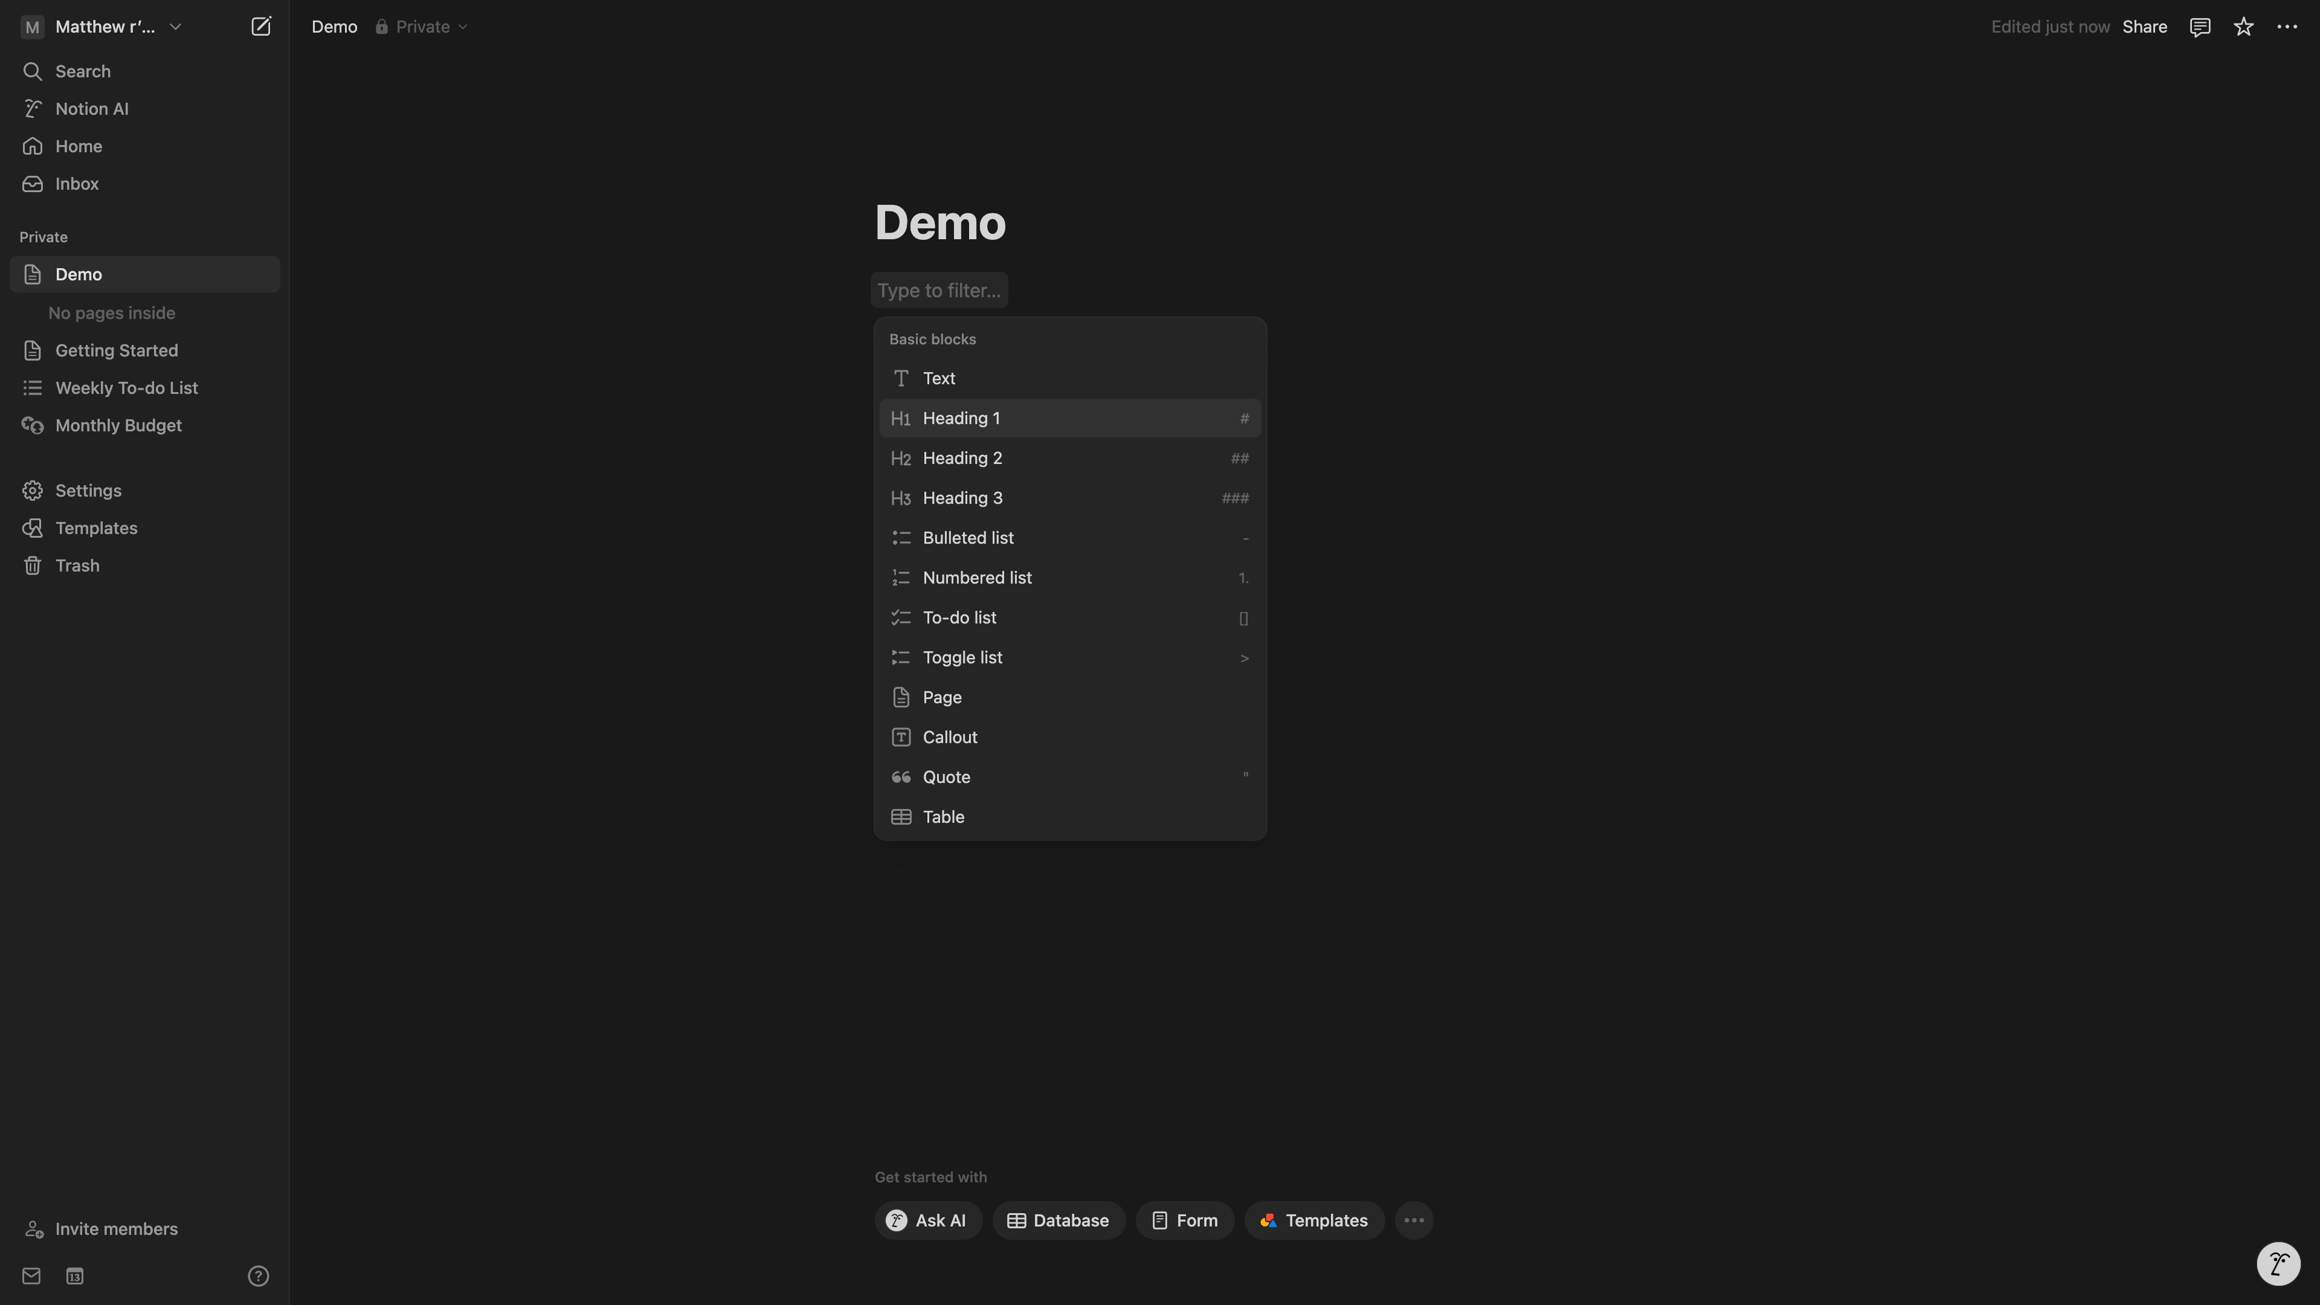Open Notion AI from sidebar
This screenshot has width=2320, height=1305.
tap(144, 109)
